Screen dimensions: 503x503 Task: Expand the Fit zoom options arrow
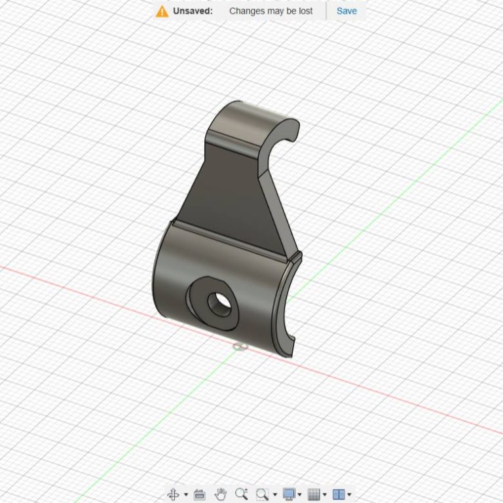(274, 495)
